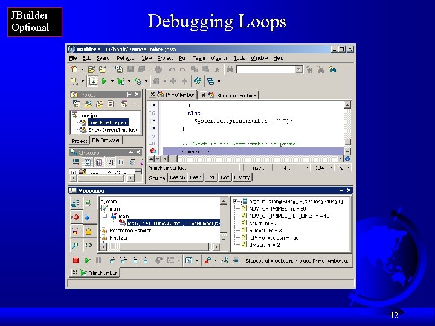
Task: Click the Print toolbar icon
Action: tap(158, 69)
